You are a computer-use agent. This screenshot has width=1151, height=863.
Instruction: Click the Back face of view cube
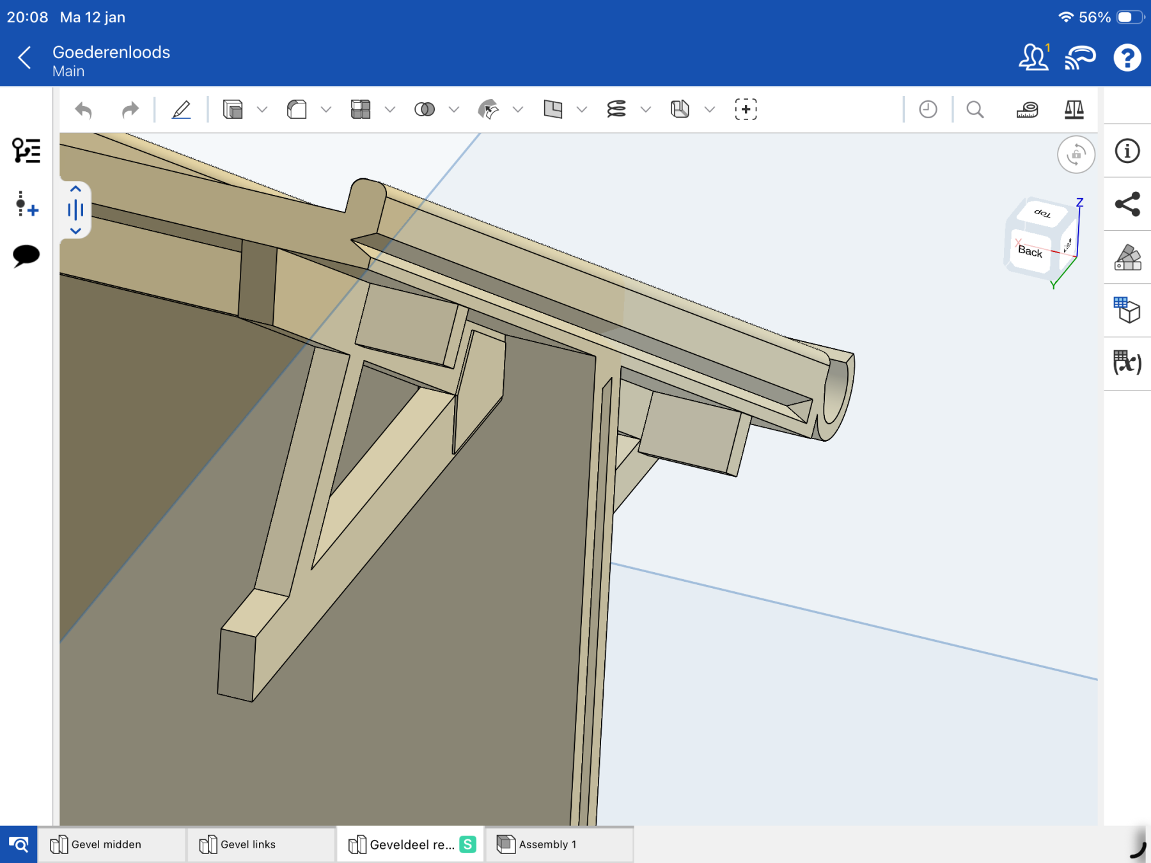click(x=1030, y=251)
